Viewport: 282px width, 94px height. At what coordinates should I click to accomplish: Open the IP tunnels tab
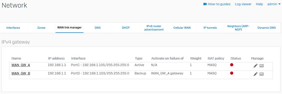tap(210, 28)
